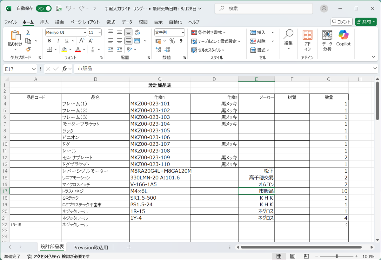Click the Add-ins icon
This screenshot has width=381, height=260.
point(307,40)
